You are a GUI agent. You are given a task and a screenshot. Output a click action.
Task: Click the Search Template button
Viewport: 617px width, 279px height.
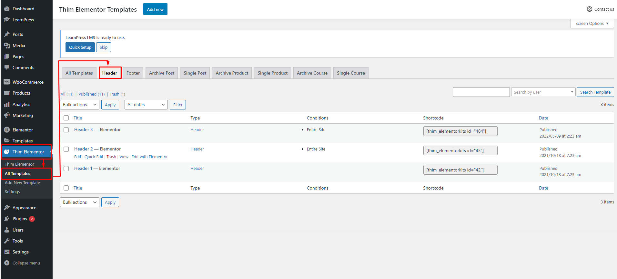point(595,92)
